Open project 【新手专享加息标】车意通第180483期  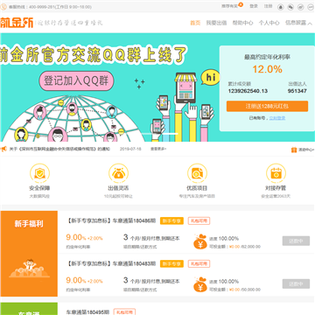pos(111,263)
